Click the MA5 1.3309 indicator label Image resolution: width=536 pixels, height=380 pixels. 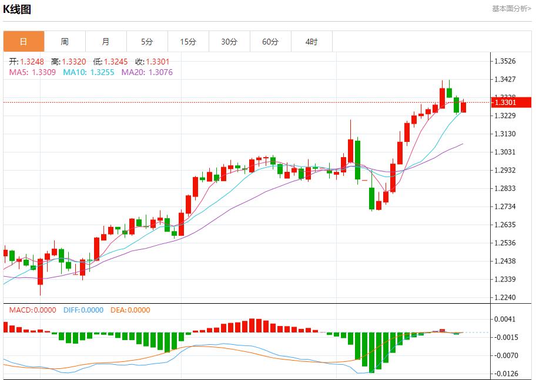[32, 72]
